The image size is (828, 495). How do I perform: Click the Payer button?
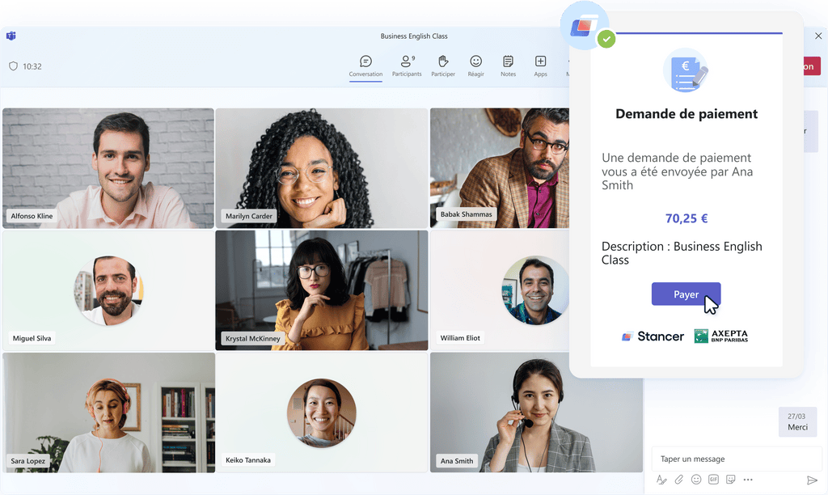point(686,294)
